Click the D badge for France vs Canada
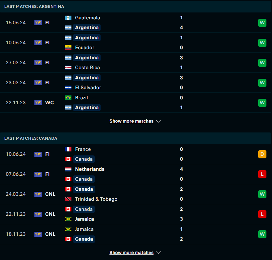Viewport: 272px width, 260px height. pyautogui.click(x=262, y=154)
